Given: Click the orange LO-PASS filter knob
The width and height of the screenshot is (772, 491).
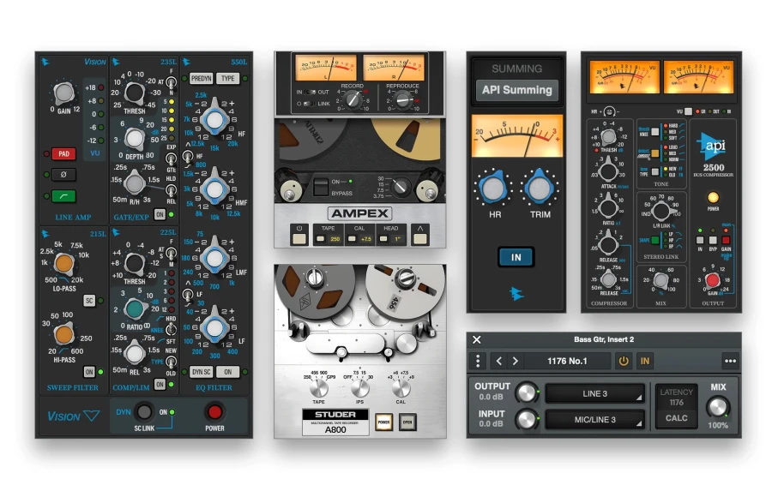Looking at the screenshot, I should click(x=64, y=263).
